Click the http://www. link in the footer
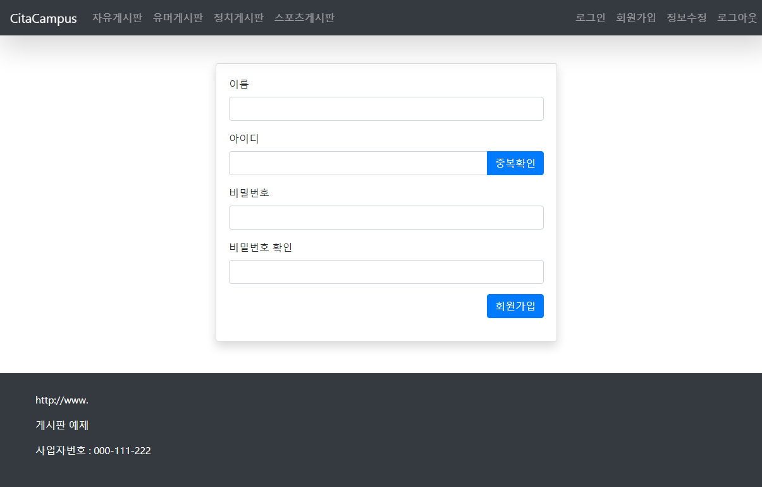 point(61,400)
